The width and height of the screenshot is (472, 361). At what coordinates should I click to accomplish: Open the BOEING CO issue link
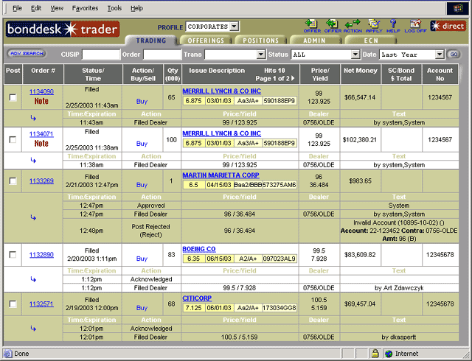(x=199, y=249)
